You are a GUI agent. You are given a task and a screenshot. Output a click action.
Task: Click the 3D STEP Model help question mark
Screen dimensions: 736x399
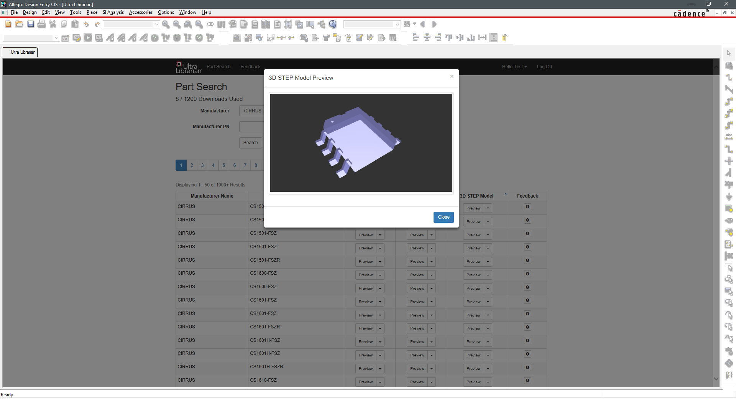(x=506, y=195)
